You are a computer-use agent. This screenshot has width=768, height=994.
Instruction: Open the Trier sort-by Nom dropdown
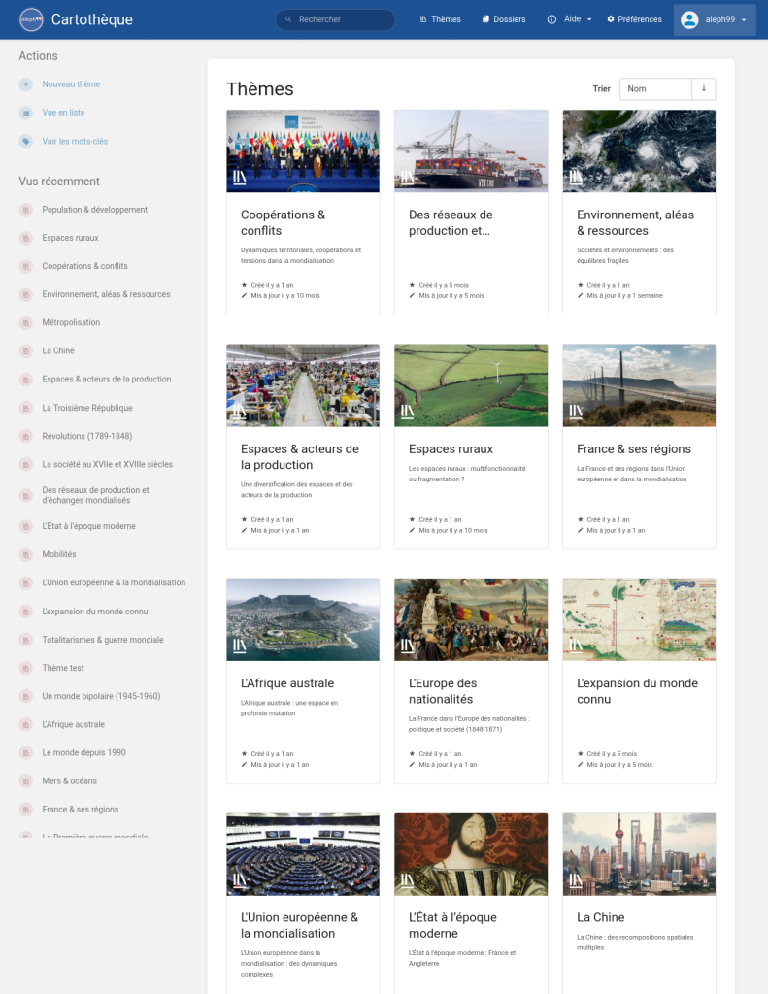655,88
